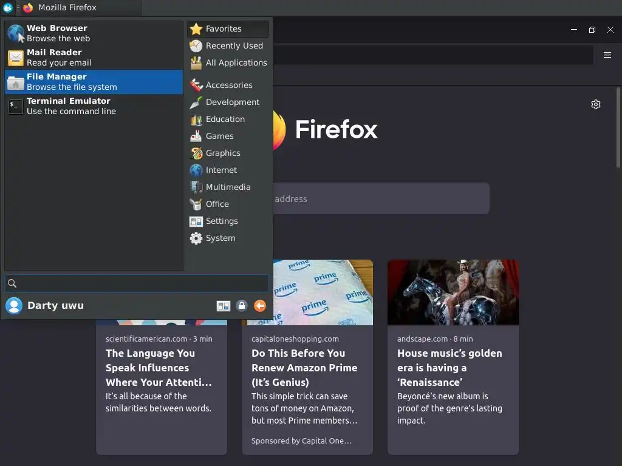The width and height of the screenshot is (622, 466).
Task: Click the Firefox new tab search box
Action: point(381,198)
